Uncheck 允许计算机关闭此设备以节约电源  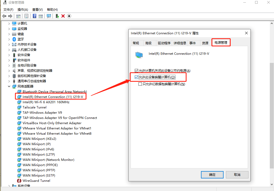136,70
